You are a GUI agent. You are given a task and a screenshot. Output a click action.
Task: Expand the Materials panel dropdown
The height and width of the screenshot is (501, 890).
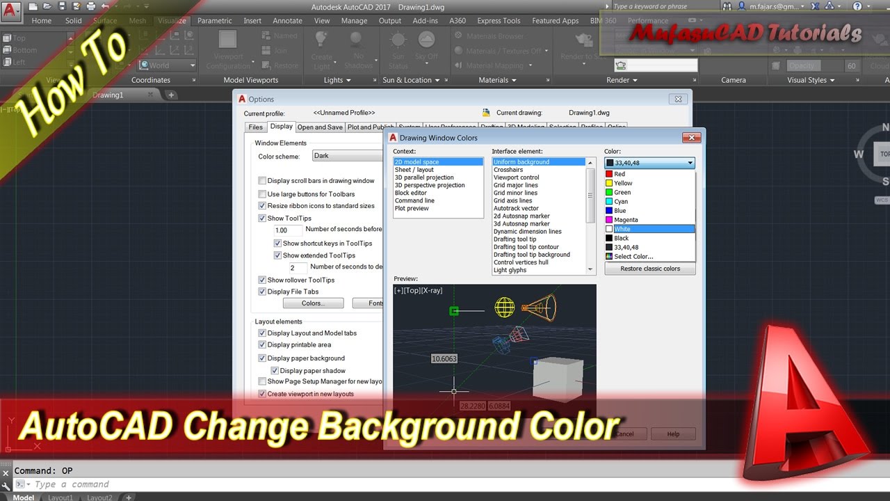point(497,80)
